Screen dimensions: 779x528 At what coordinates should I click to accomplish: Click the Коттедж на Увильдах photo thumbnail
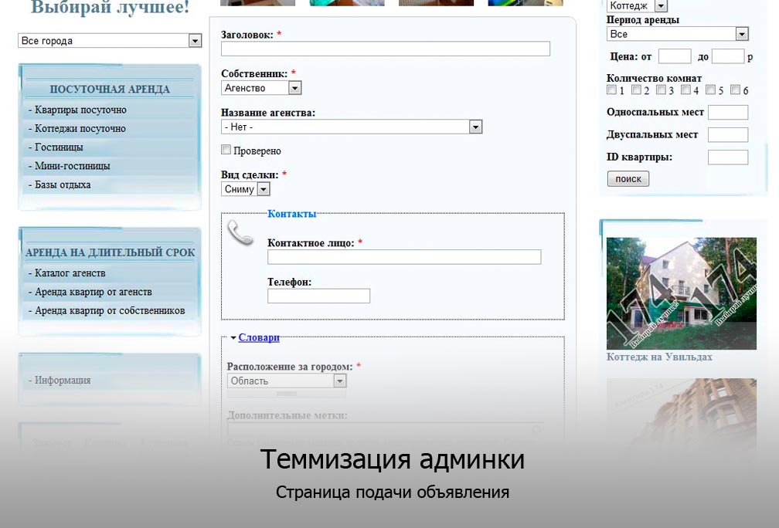[682, 293]
